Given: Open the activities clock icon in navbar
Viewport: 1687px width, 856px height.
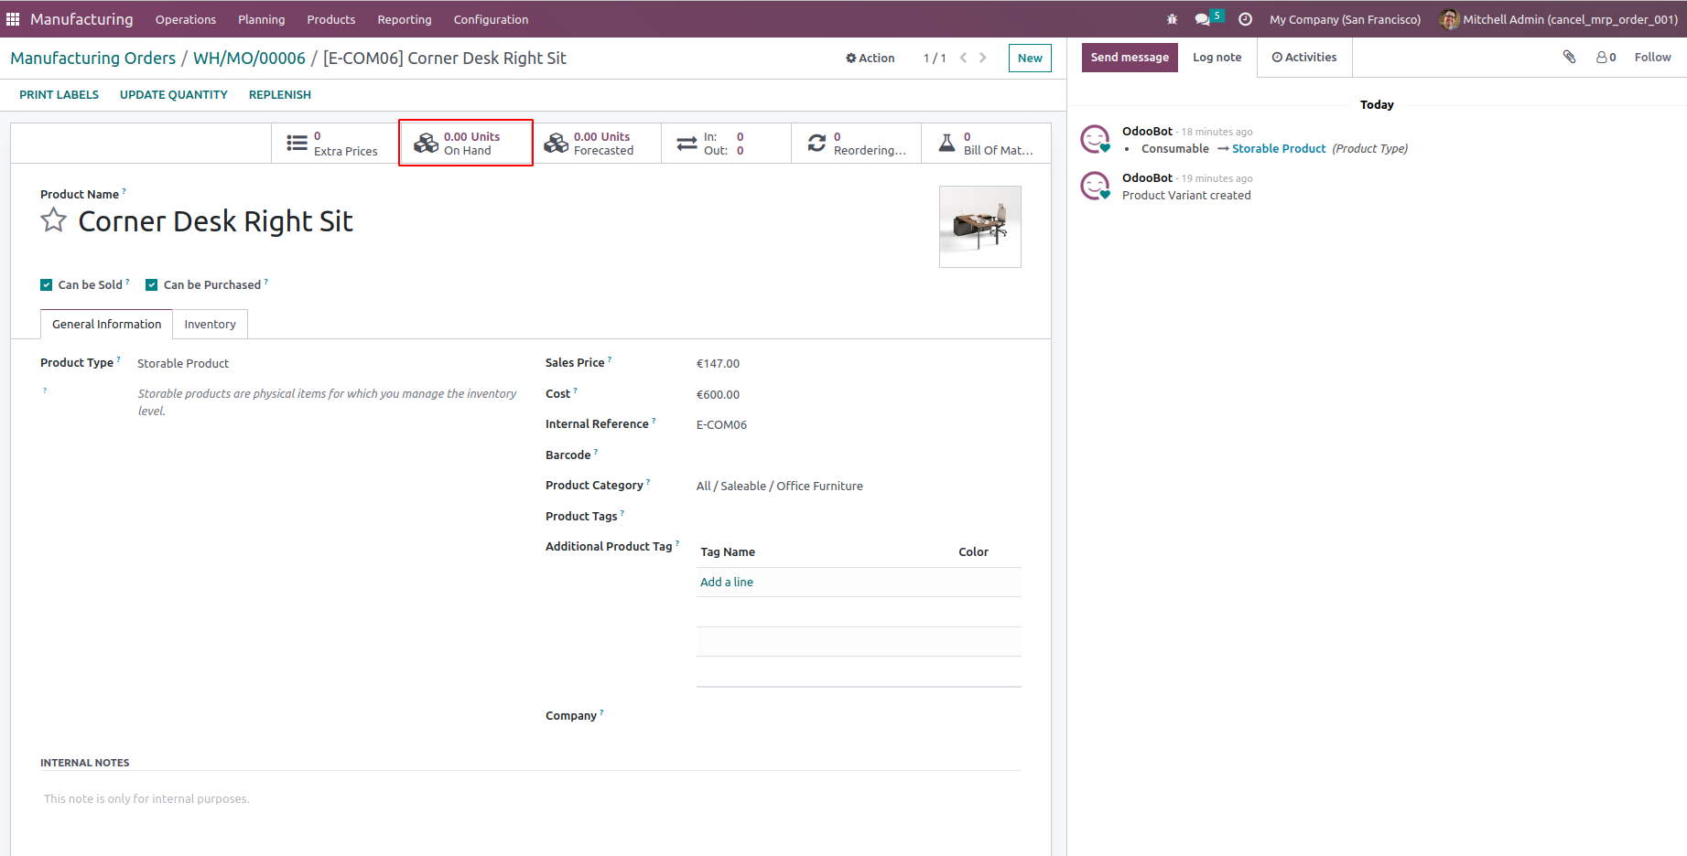Looking at the screenshot, I should 1245,19.
